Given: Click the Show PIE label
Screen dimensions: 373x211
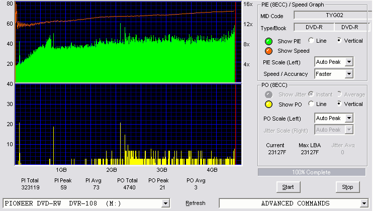Looking at the screenshot, I should [x=289, y=41].
